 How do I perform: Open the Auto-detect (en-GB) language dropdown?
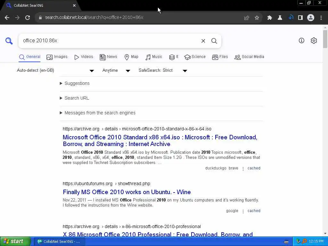(55, 70)
